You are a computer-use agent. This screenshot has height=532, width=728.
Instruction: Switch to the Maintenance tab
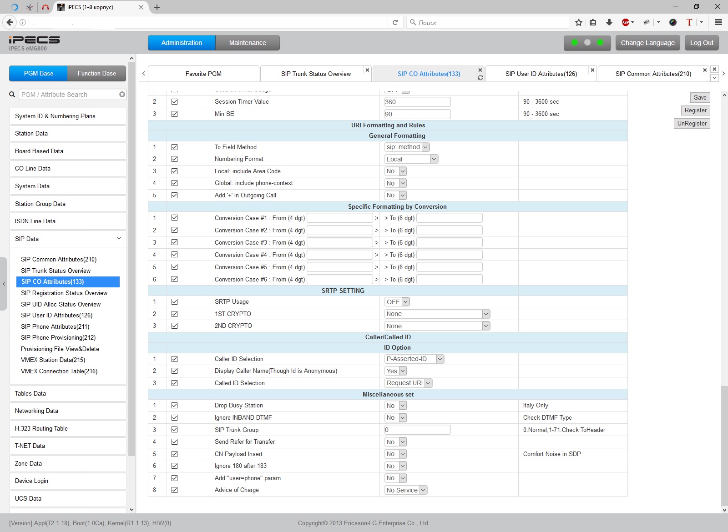(248, 43)
